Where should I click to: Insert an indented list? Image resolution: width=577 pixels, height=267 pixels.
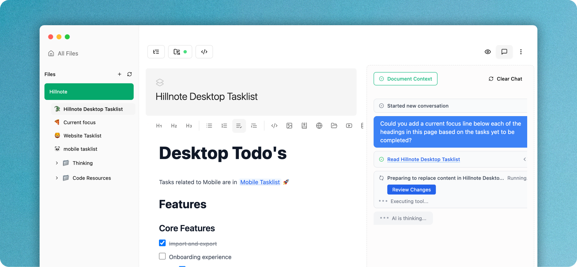click(254, 126)
